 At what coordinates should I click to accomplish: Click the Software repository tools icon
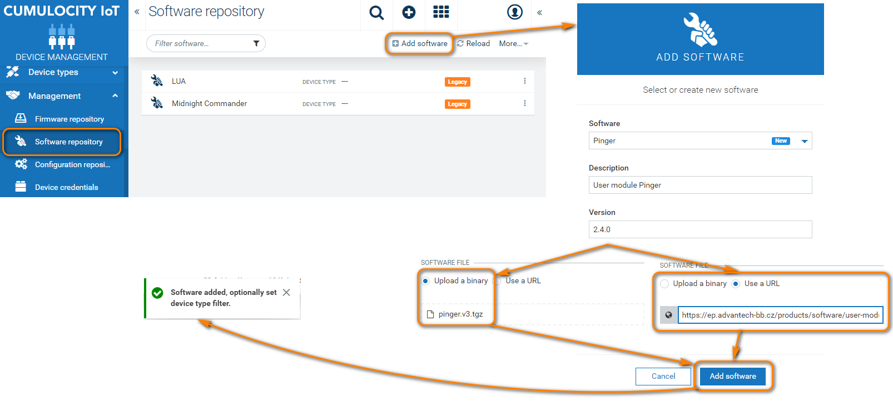coord(21,141)
